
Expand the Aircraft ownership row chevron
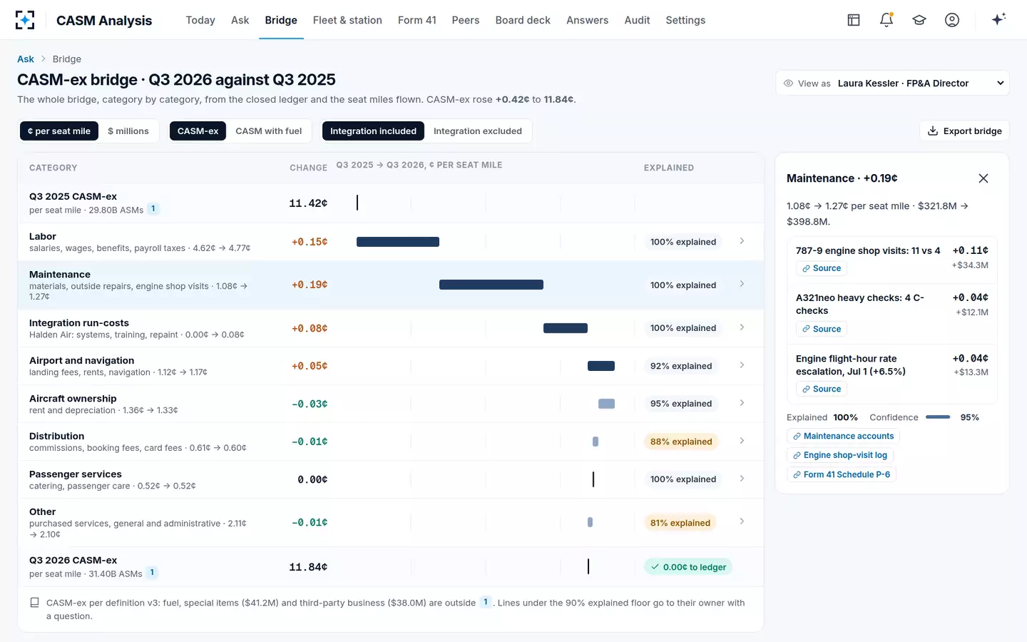tap(742, 403)
